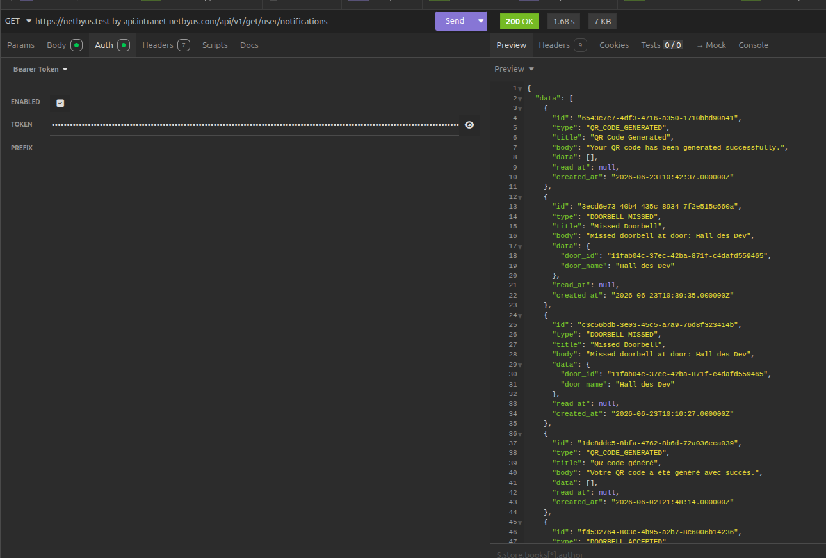Switch to the Cookies tab
Image resolution: width=826 pixels, height=558 pixels.
tap(614, 45)
